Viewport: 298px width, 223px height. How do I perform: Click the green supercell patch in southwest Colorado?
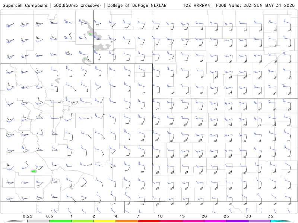click(34, 171)
